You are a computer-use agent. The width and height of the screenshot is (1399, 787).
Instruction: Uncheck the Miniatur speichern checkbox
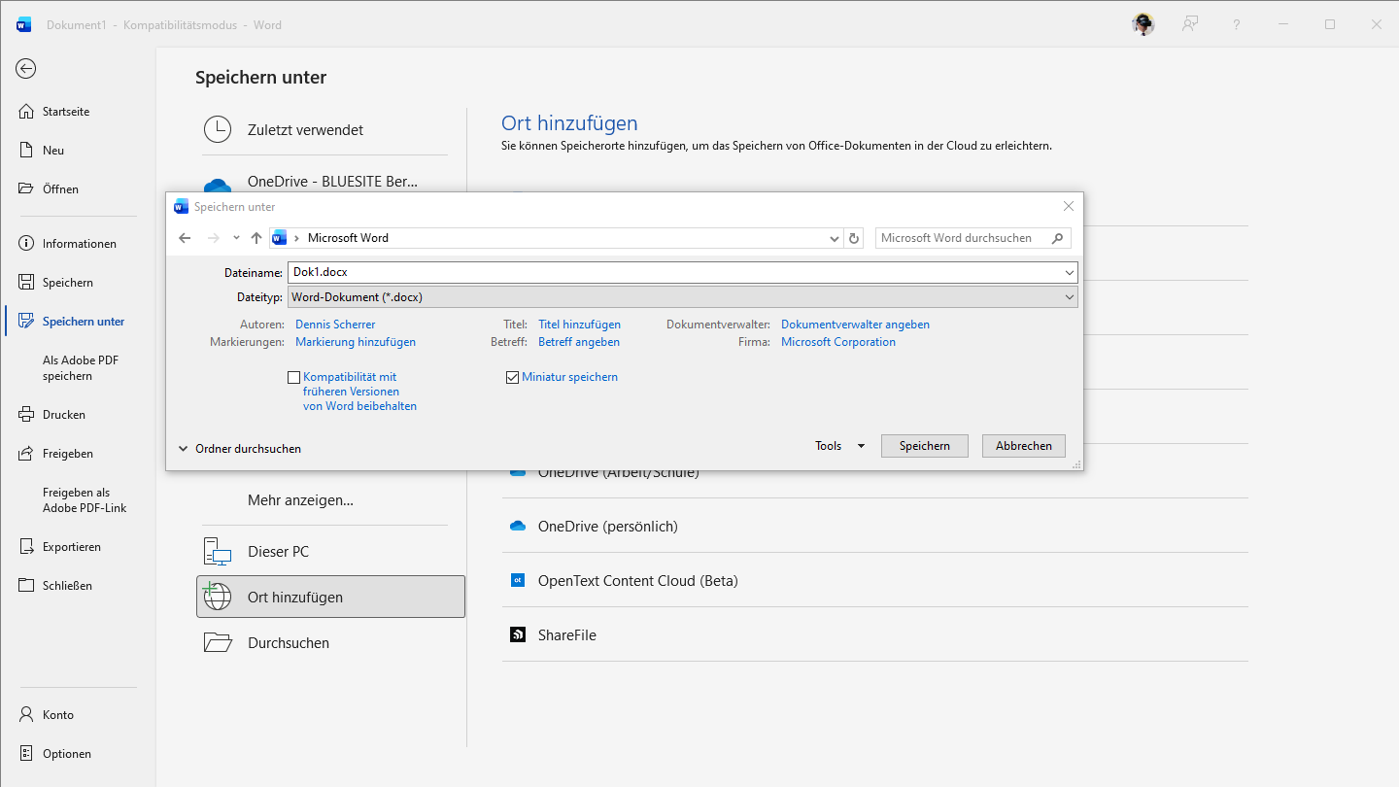click(x=513, y=377)
